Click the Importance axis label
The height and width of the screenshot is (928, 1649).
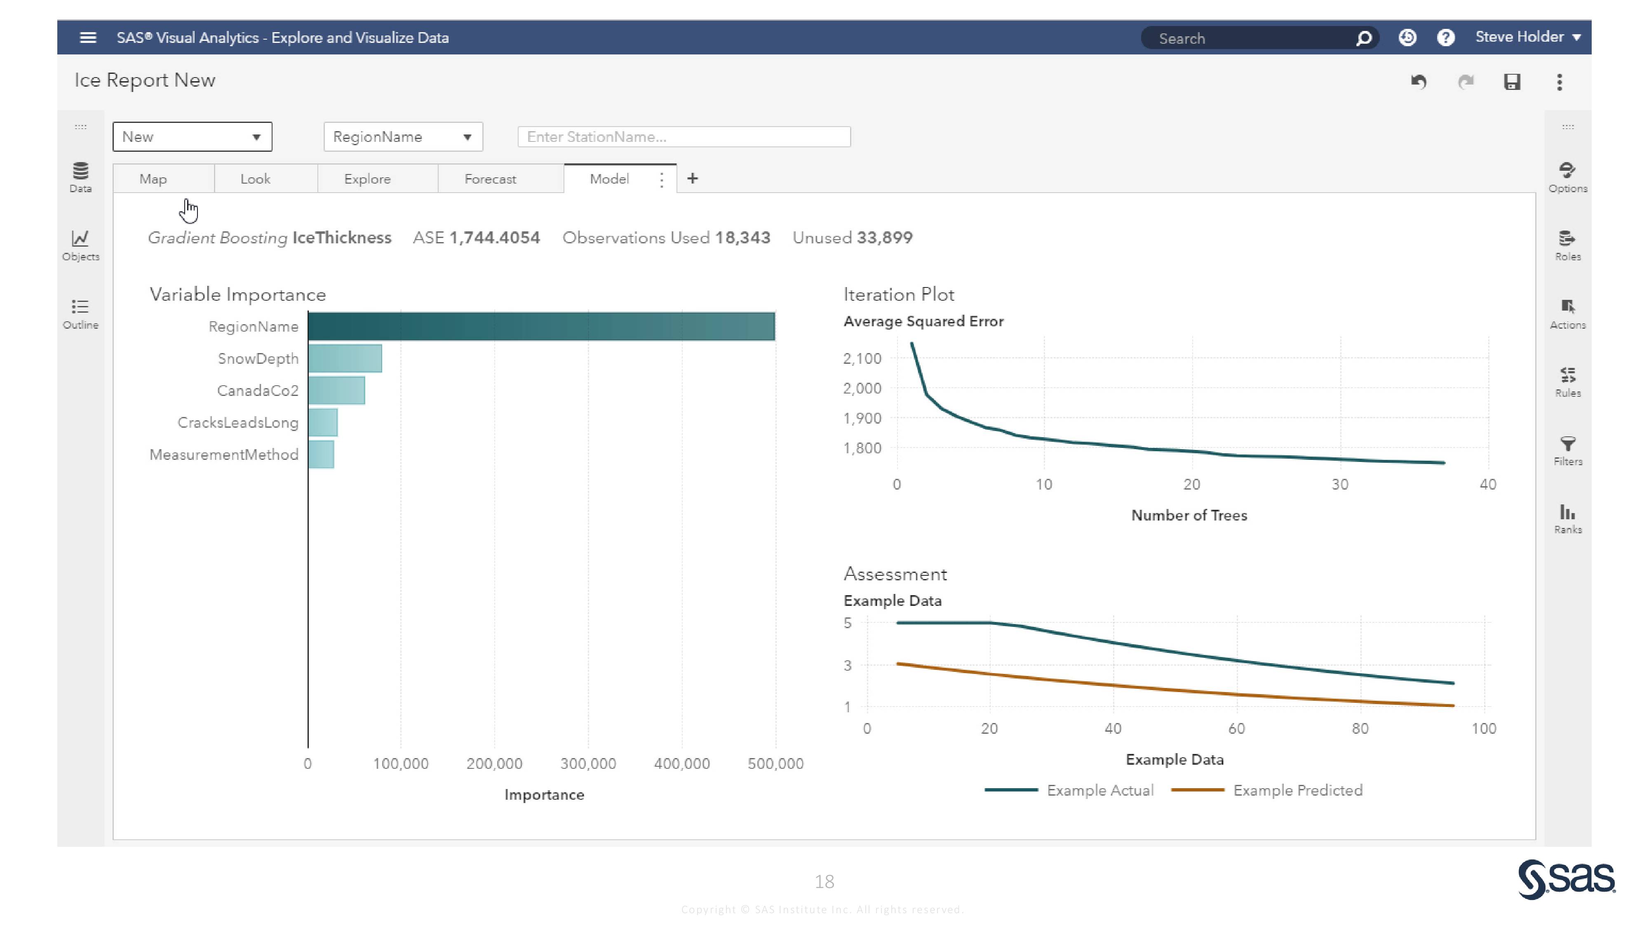[x=544, y=795]
